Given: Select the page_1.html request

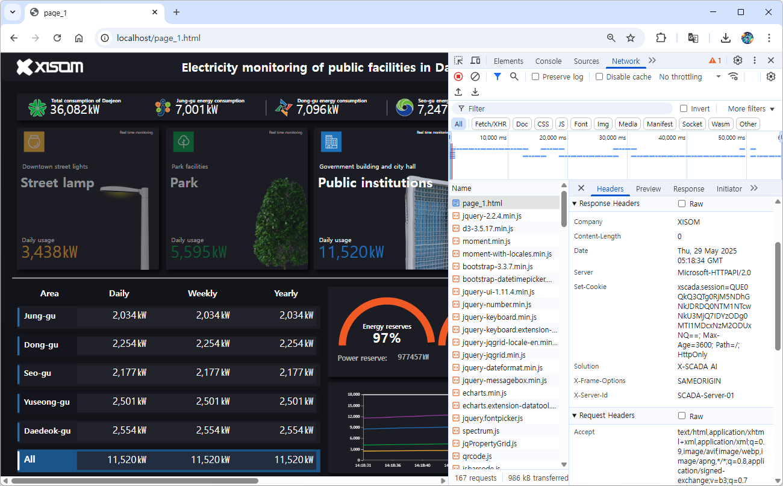Looking at the screenshot, I should (x=505, y=203).
